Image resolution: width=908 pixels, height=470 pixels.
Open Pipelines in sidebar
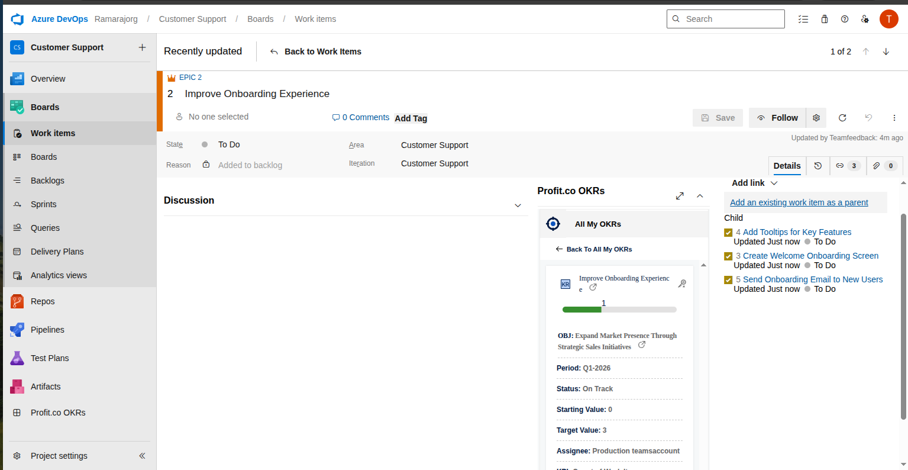tap(80, 330)
